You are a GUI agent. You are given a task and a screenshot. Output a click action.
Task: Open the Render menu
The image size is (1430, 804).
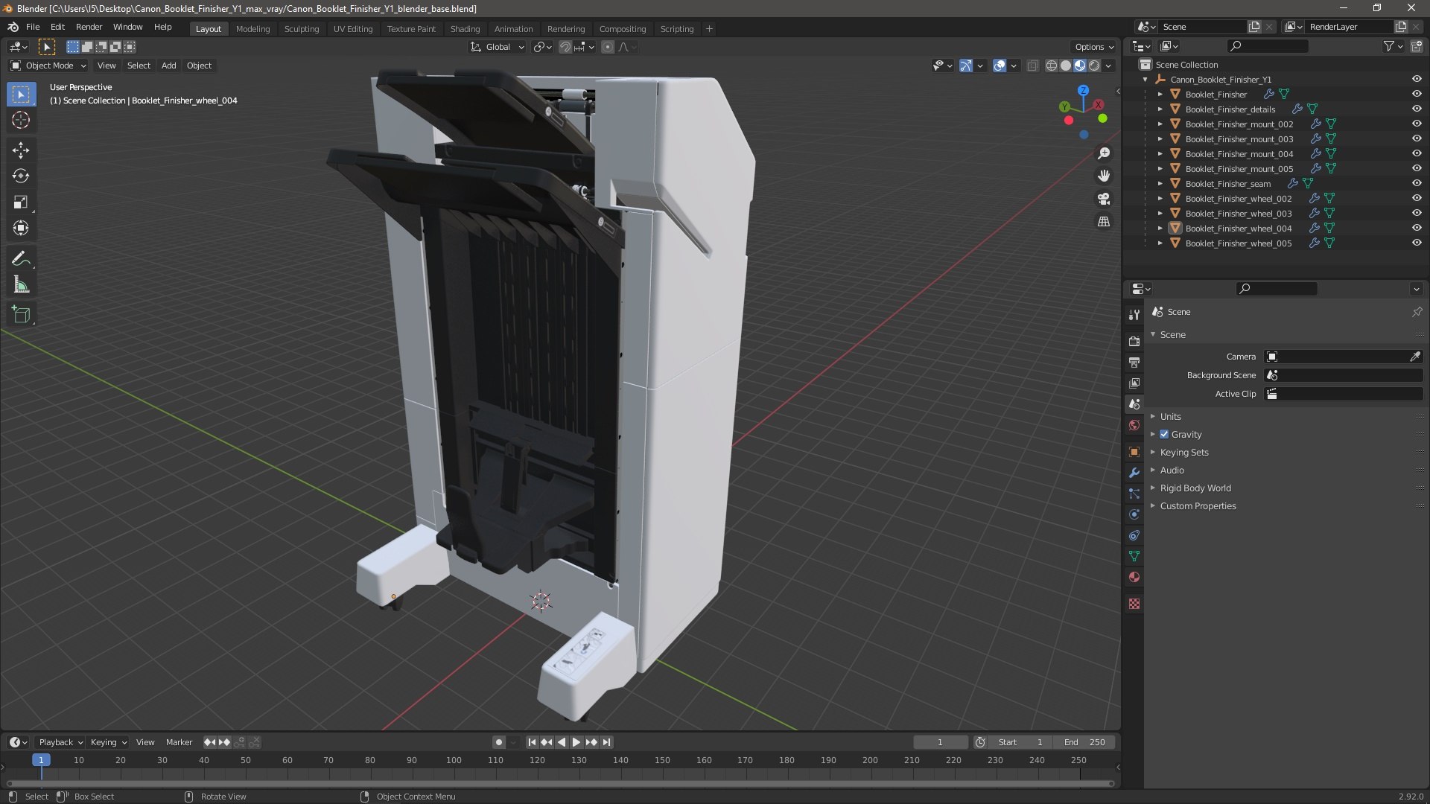(89, 27)
